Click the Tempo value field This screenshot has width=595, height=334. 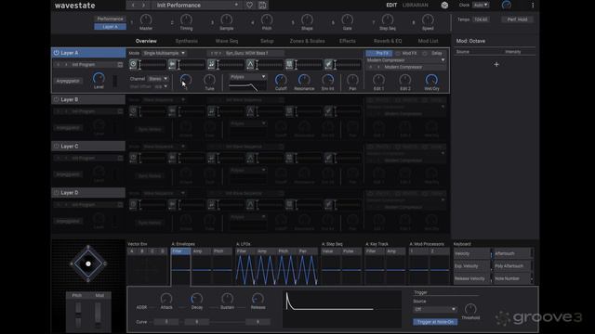[481, 19]
